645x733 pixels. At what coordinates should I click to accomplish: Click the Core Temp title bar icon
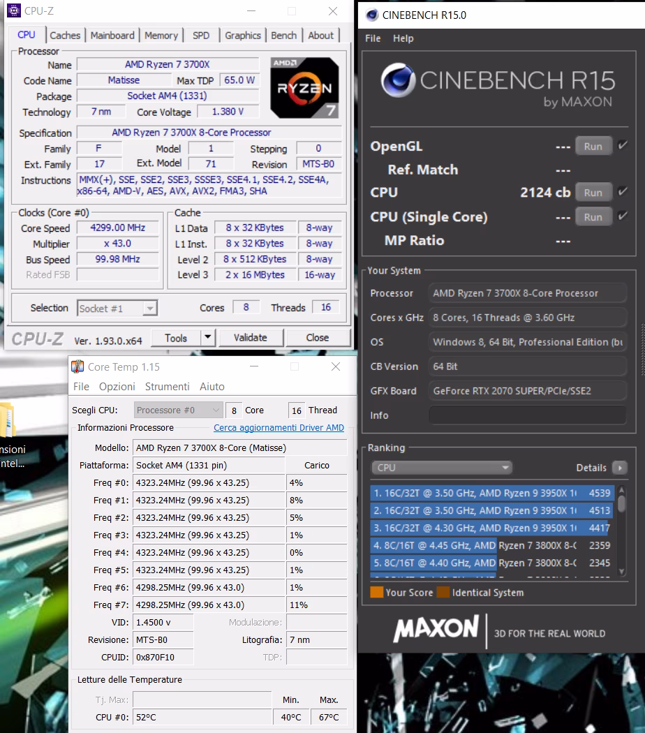(77, 366)
